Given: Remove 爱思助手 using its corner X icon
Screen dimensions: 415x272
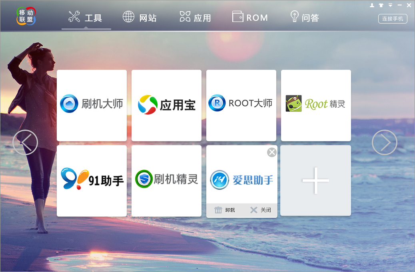Looking at the screenshot, I should pos(272,152).
